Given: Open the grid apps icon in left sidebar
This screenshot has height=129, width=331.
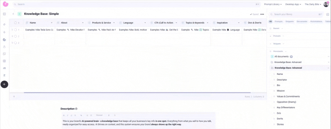Looking at the screenshot, I should tap(4, 61).
